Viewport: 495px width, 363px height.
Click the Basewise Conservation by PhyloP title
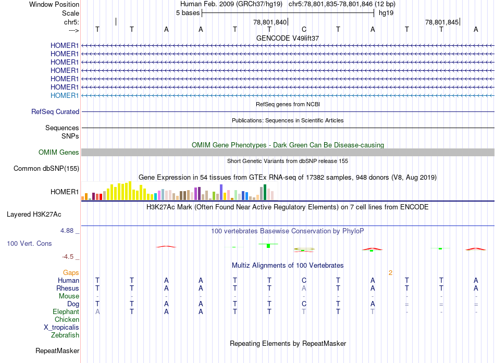[288, 231]
